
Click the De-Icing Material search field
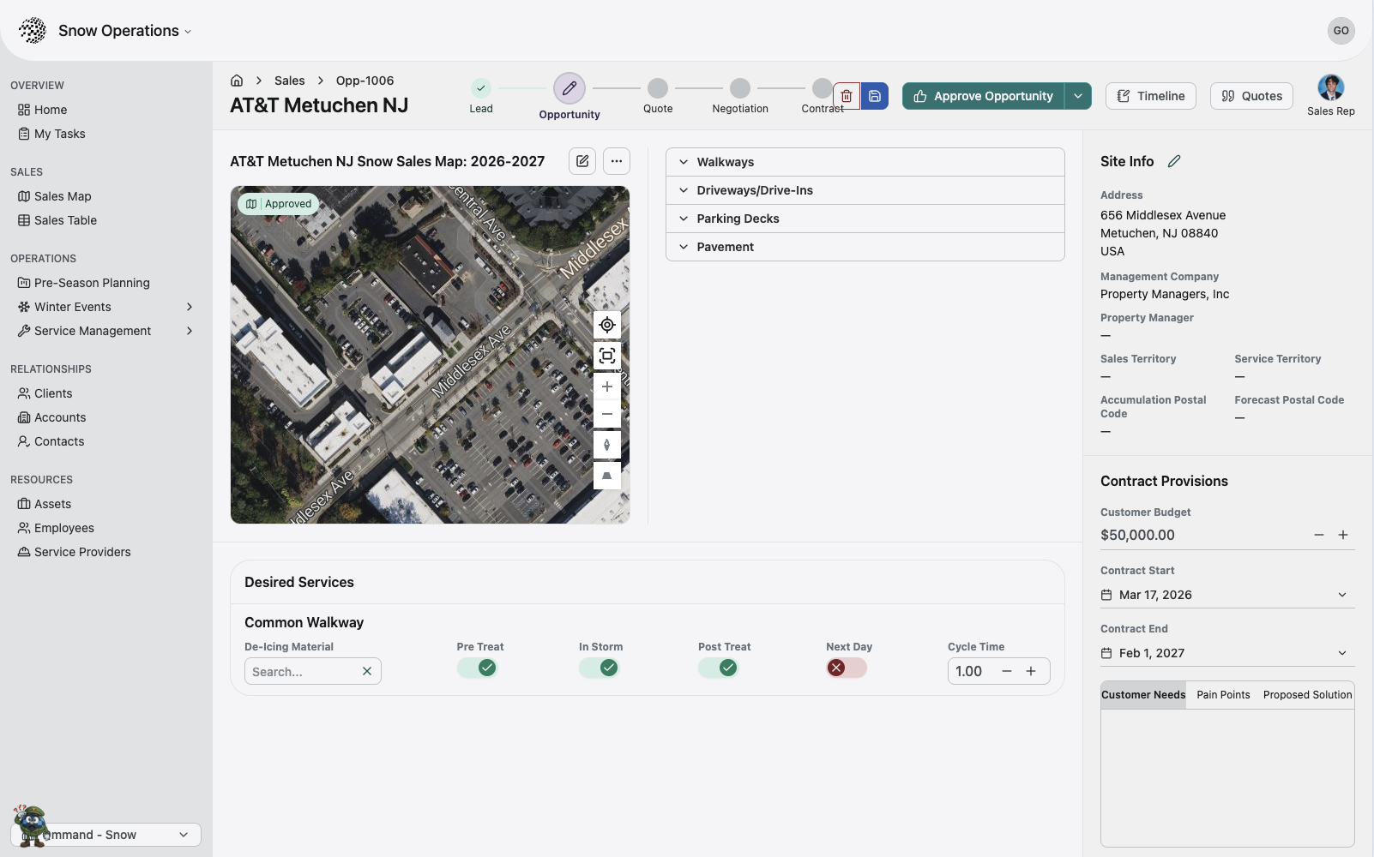click(x=303, y=672)
